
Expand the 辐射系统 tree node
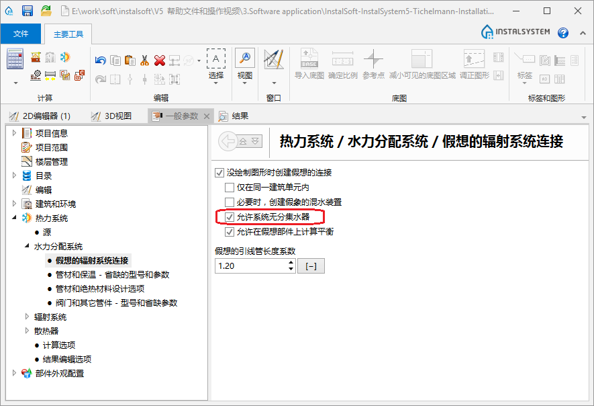28,317
